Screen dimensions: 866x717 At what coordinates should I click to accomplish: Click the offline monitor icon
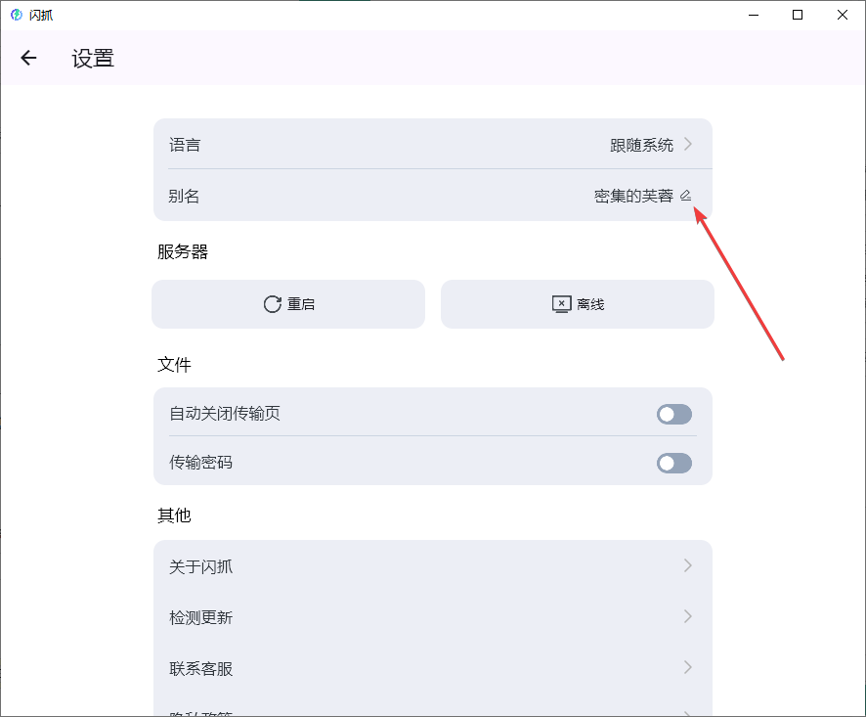[x=561, y=304]
